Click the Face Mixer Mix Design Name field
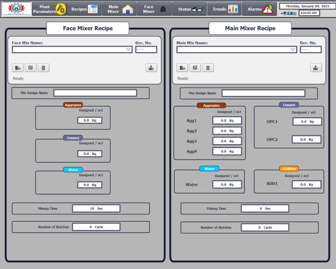The image size is (336, 269). click(x=95, y=93)
